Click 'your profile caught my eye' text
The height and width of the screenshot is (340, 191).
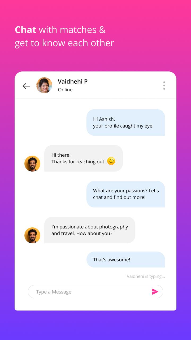123,126
